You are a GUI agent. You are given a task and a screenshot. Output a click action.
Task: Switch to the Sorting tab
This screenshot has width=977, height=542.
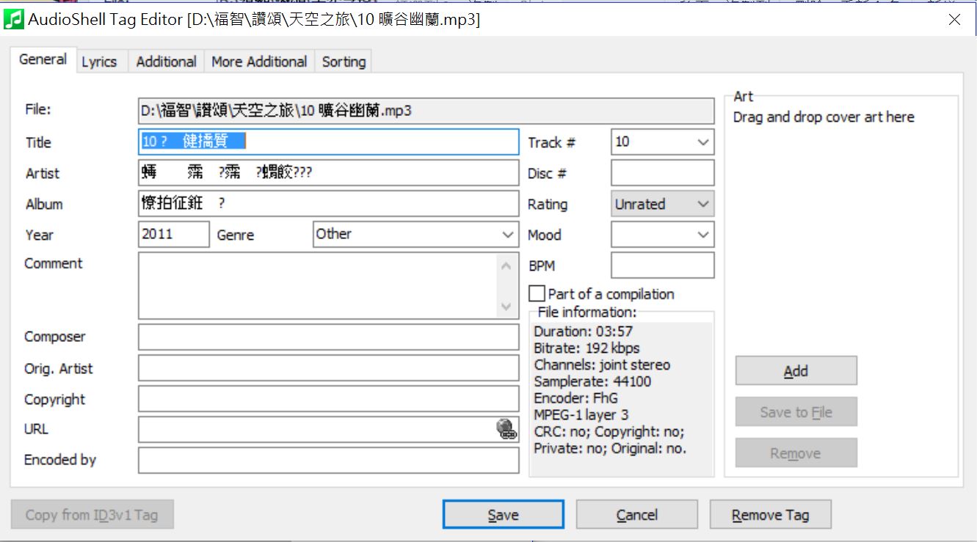344,62
